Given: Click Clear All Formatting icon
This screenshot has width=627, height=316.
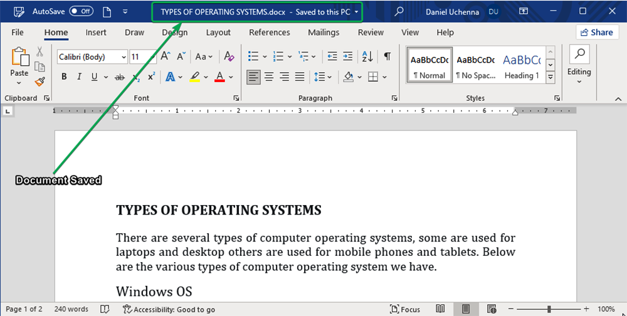Looking at the screenshot, I should click(x=229, y=56).
